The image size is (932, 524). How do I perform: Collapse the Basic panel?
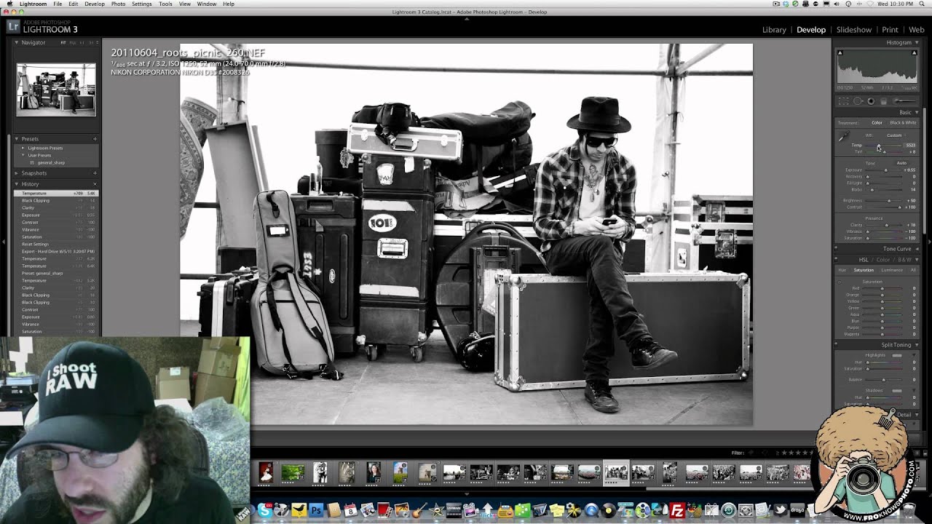(915, 112)
